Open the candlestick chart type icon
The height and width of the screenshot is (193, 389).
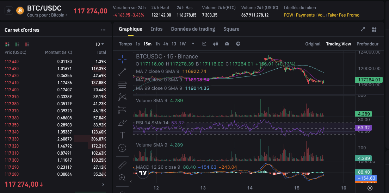pyautogui.click(x=216, y=44)
